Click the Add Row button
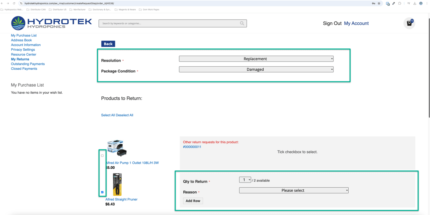This screenshot has width=430, height=215. (193, 201)
